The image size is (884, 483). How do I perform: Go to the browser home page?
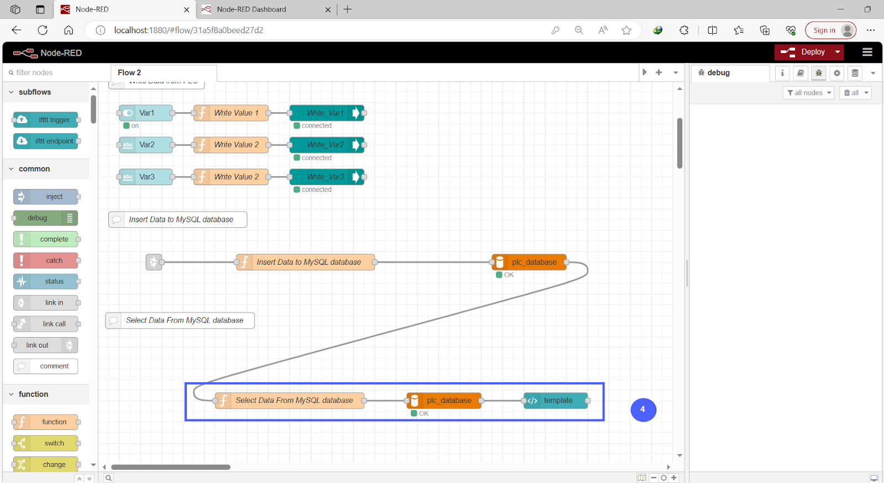[69, 30]
